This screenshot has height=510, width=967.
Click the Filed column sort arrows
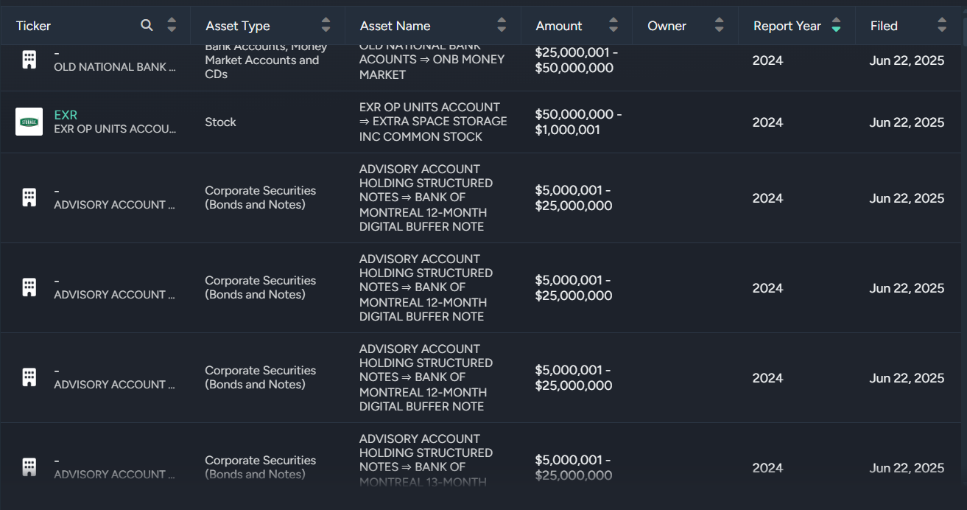[x=941, y=26]
